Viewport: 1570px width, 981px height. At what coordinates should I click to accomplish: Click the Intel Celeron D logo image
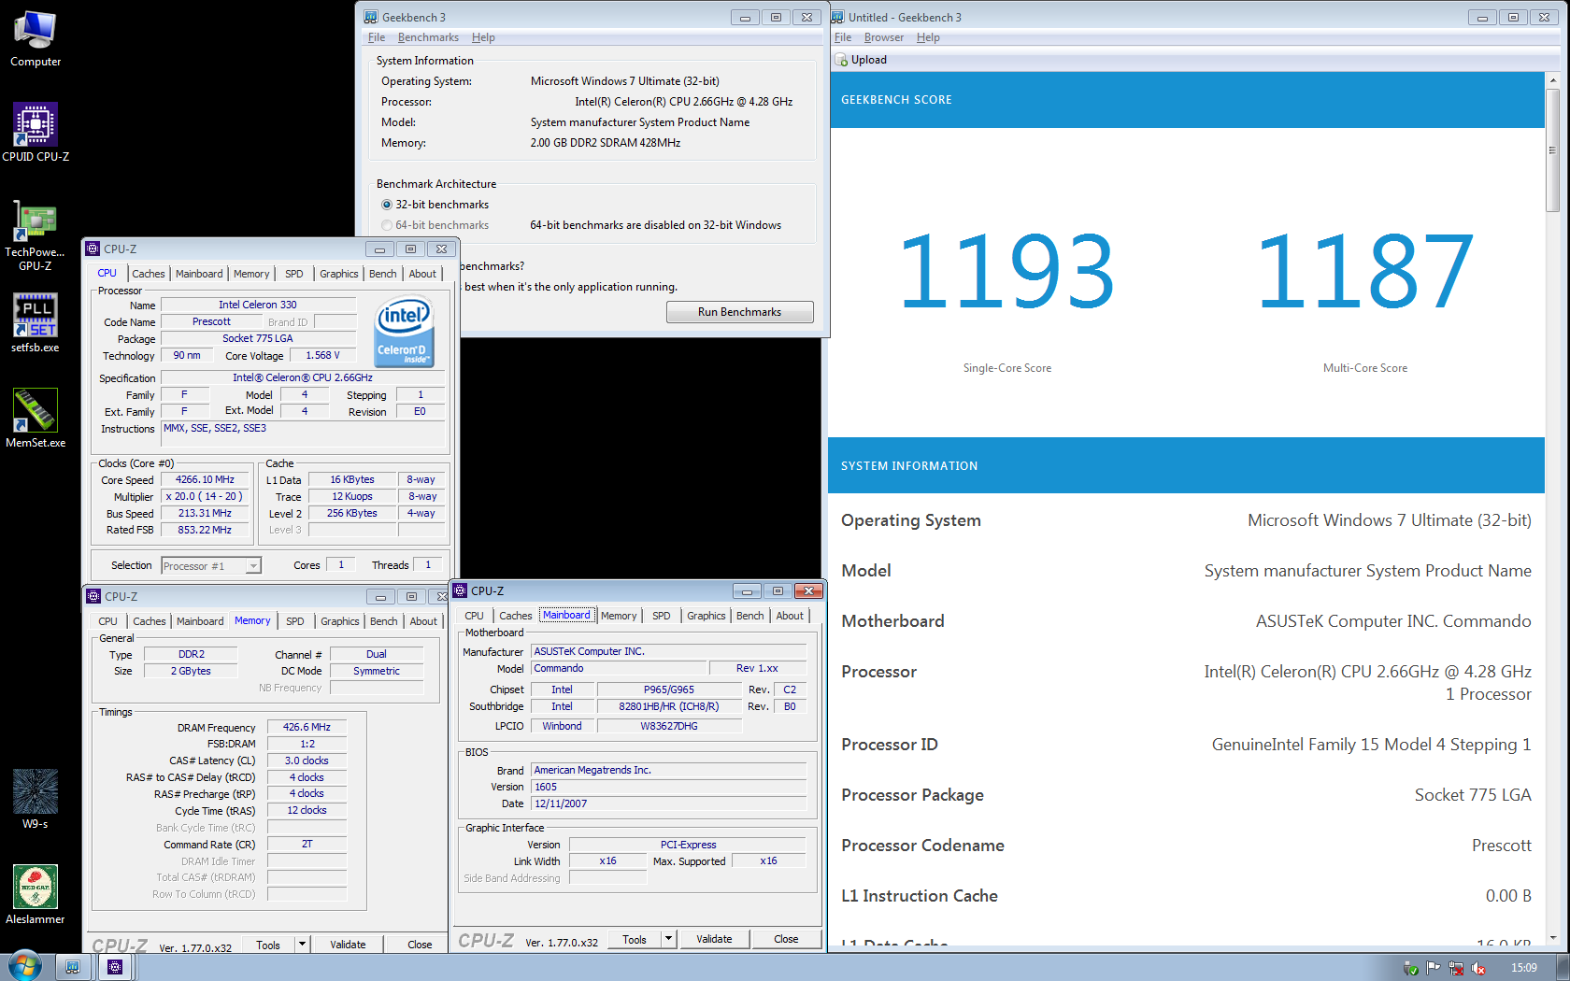pos(405,332)
